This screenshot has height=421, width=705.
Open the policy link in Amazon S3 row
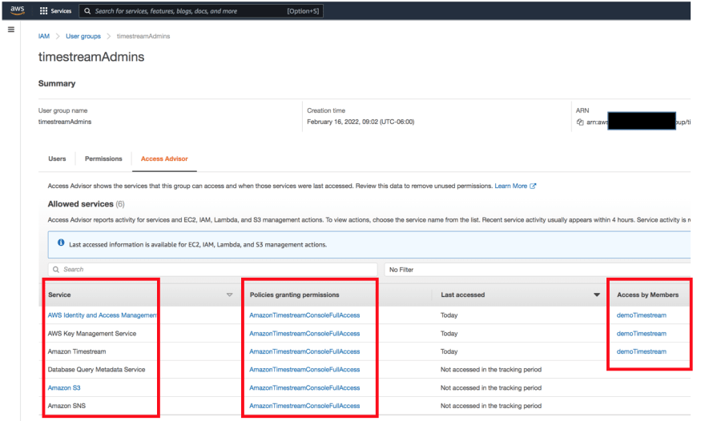tap(304, 387)
